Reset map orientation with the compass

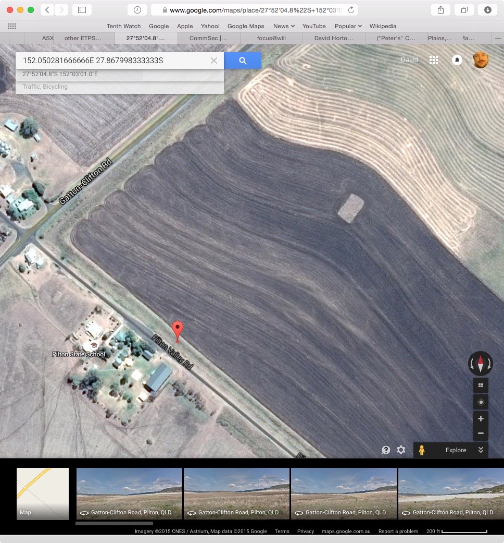[480, 364]
